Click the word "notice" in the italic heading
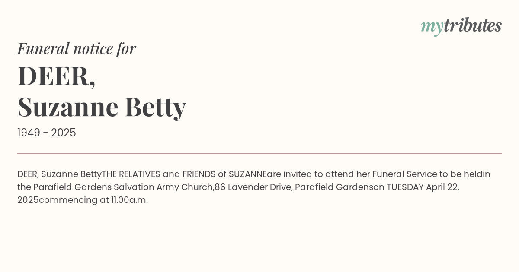This screenshot has height=272, width=519. (93, 48)
